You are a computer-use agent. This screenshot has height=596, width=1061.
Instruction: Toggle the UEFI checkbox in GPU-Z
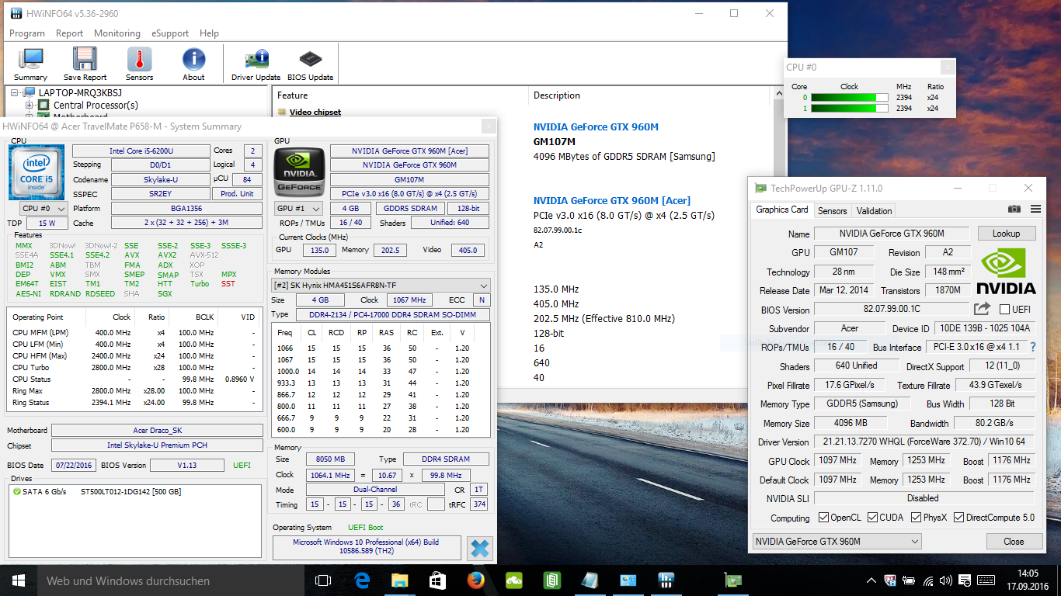pyautogui.click(x=1004, y=310)
